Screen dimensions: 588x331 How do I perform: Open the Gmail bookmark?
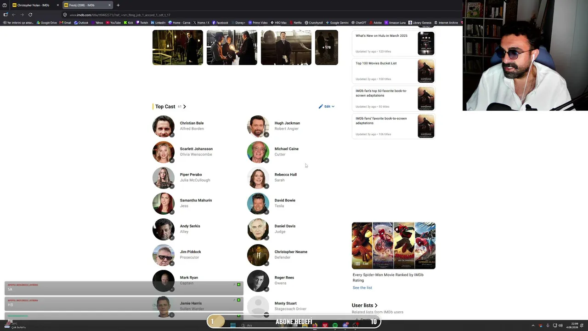pos(66,23)
